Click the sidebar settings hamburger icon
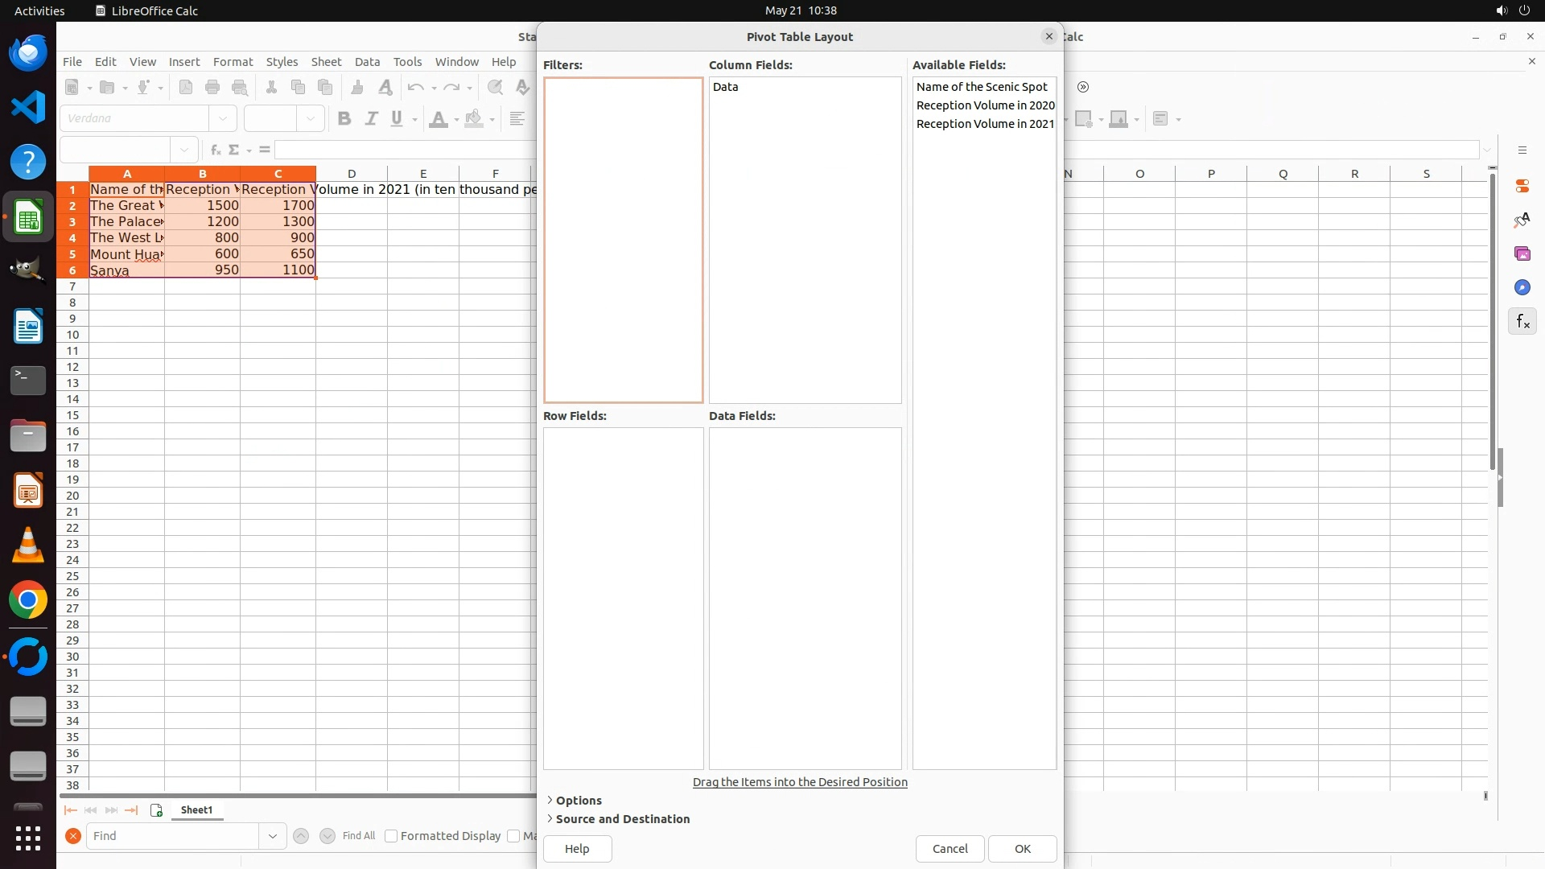The image size is (1545, 869). pos(1522,150)
